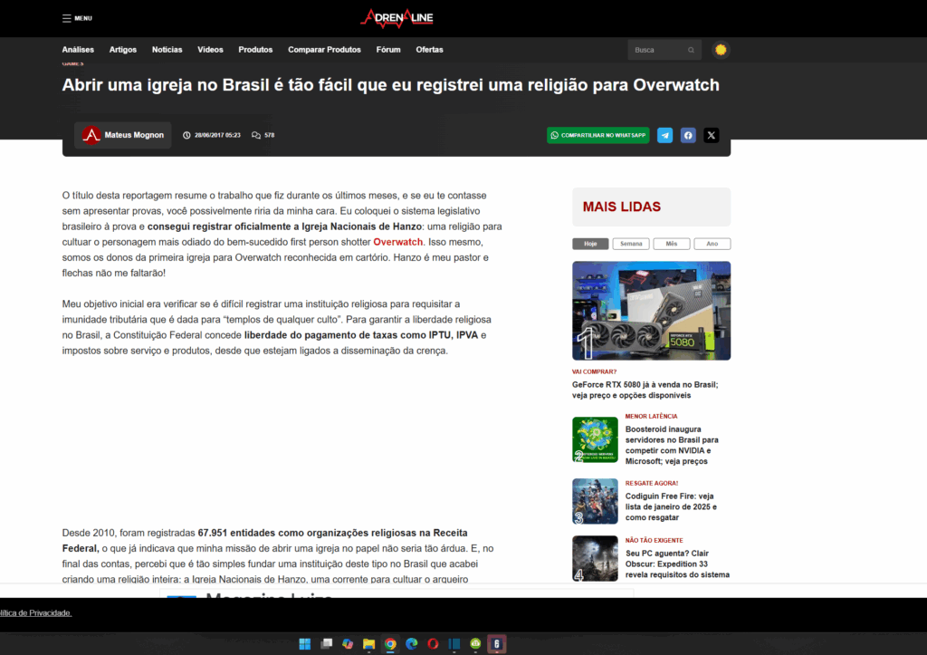Switch Mais Lidas to Semana

(631, 244)
